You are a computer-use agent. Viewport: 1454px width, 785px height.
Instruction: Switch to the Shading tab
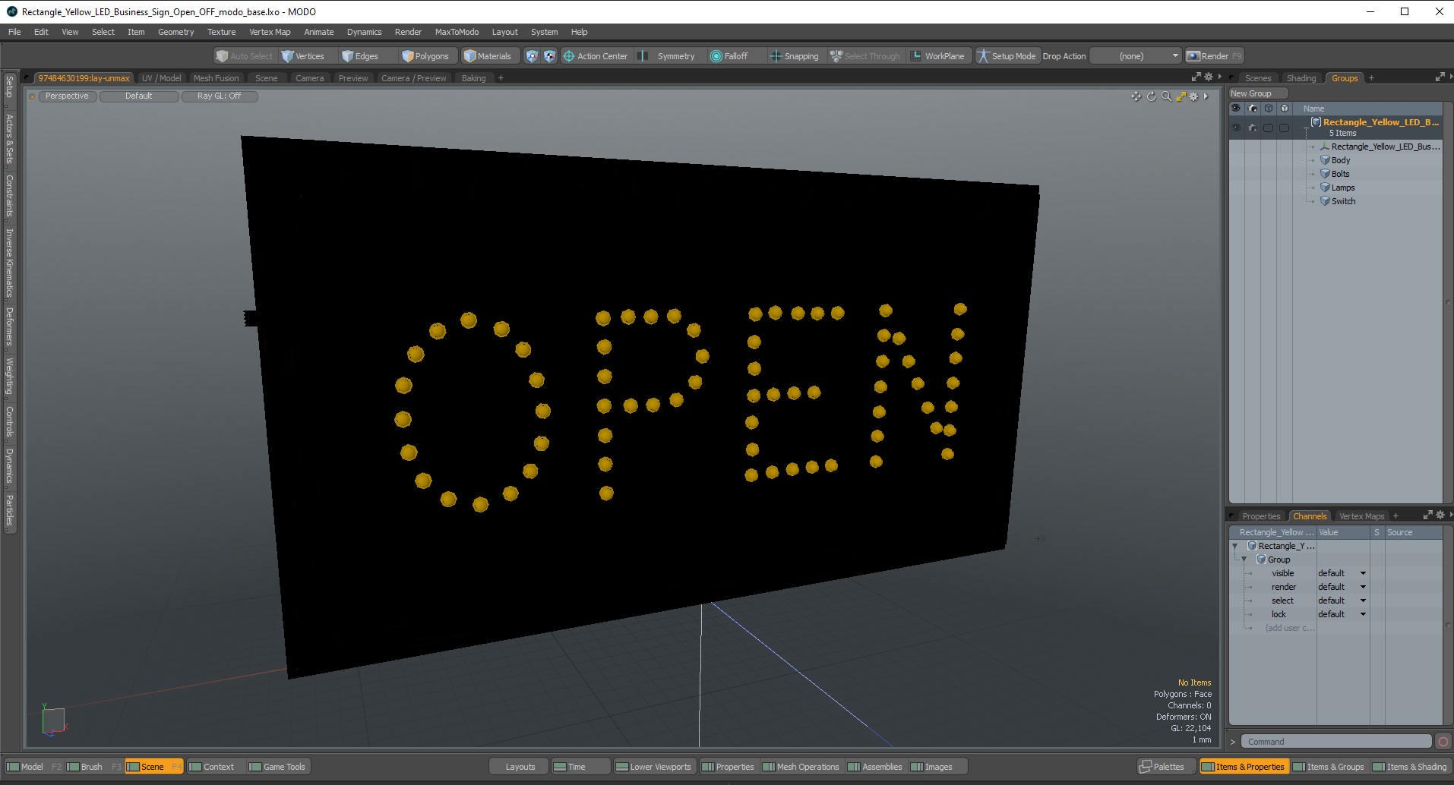pyautogui.click(x=1301, y=78)
